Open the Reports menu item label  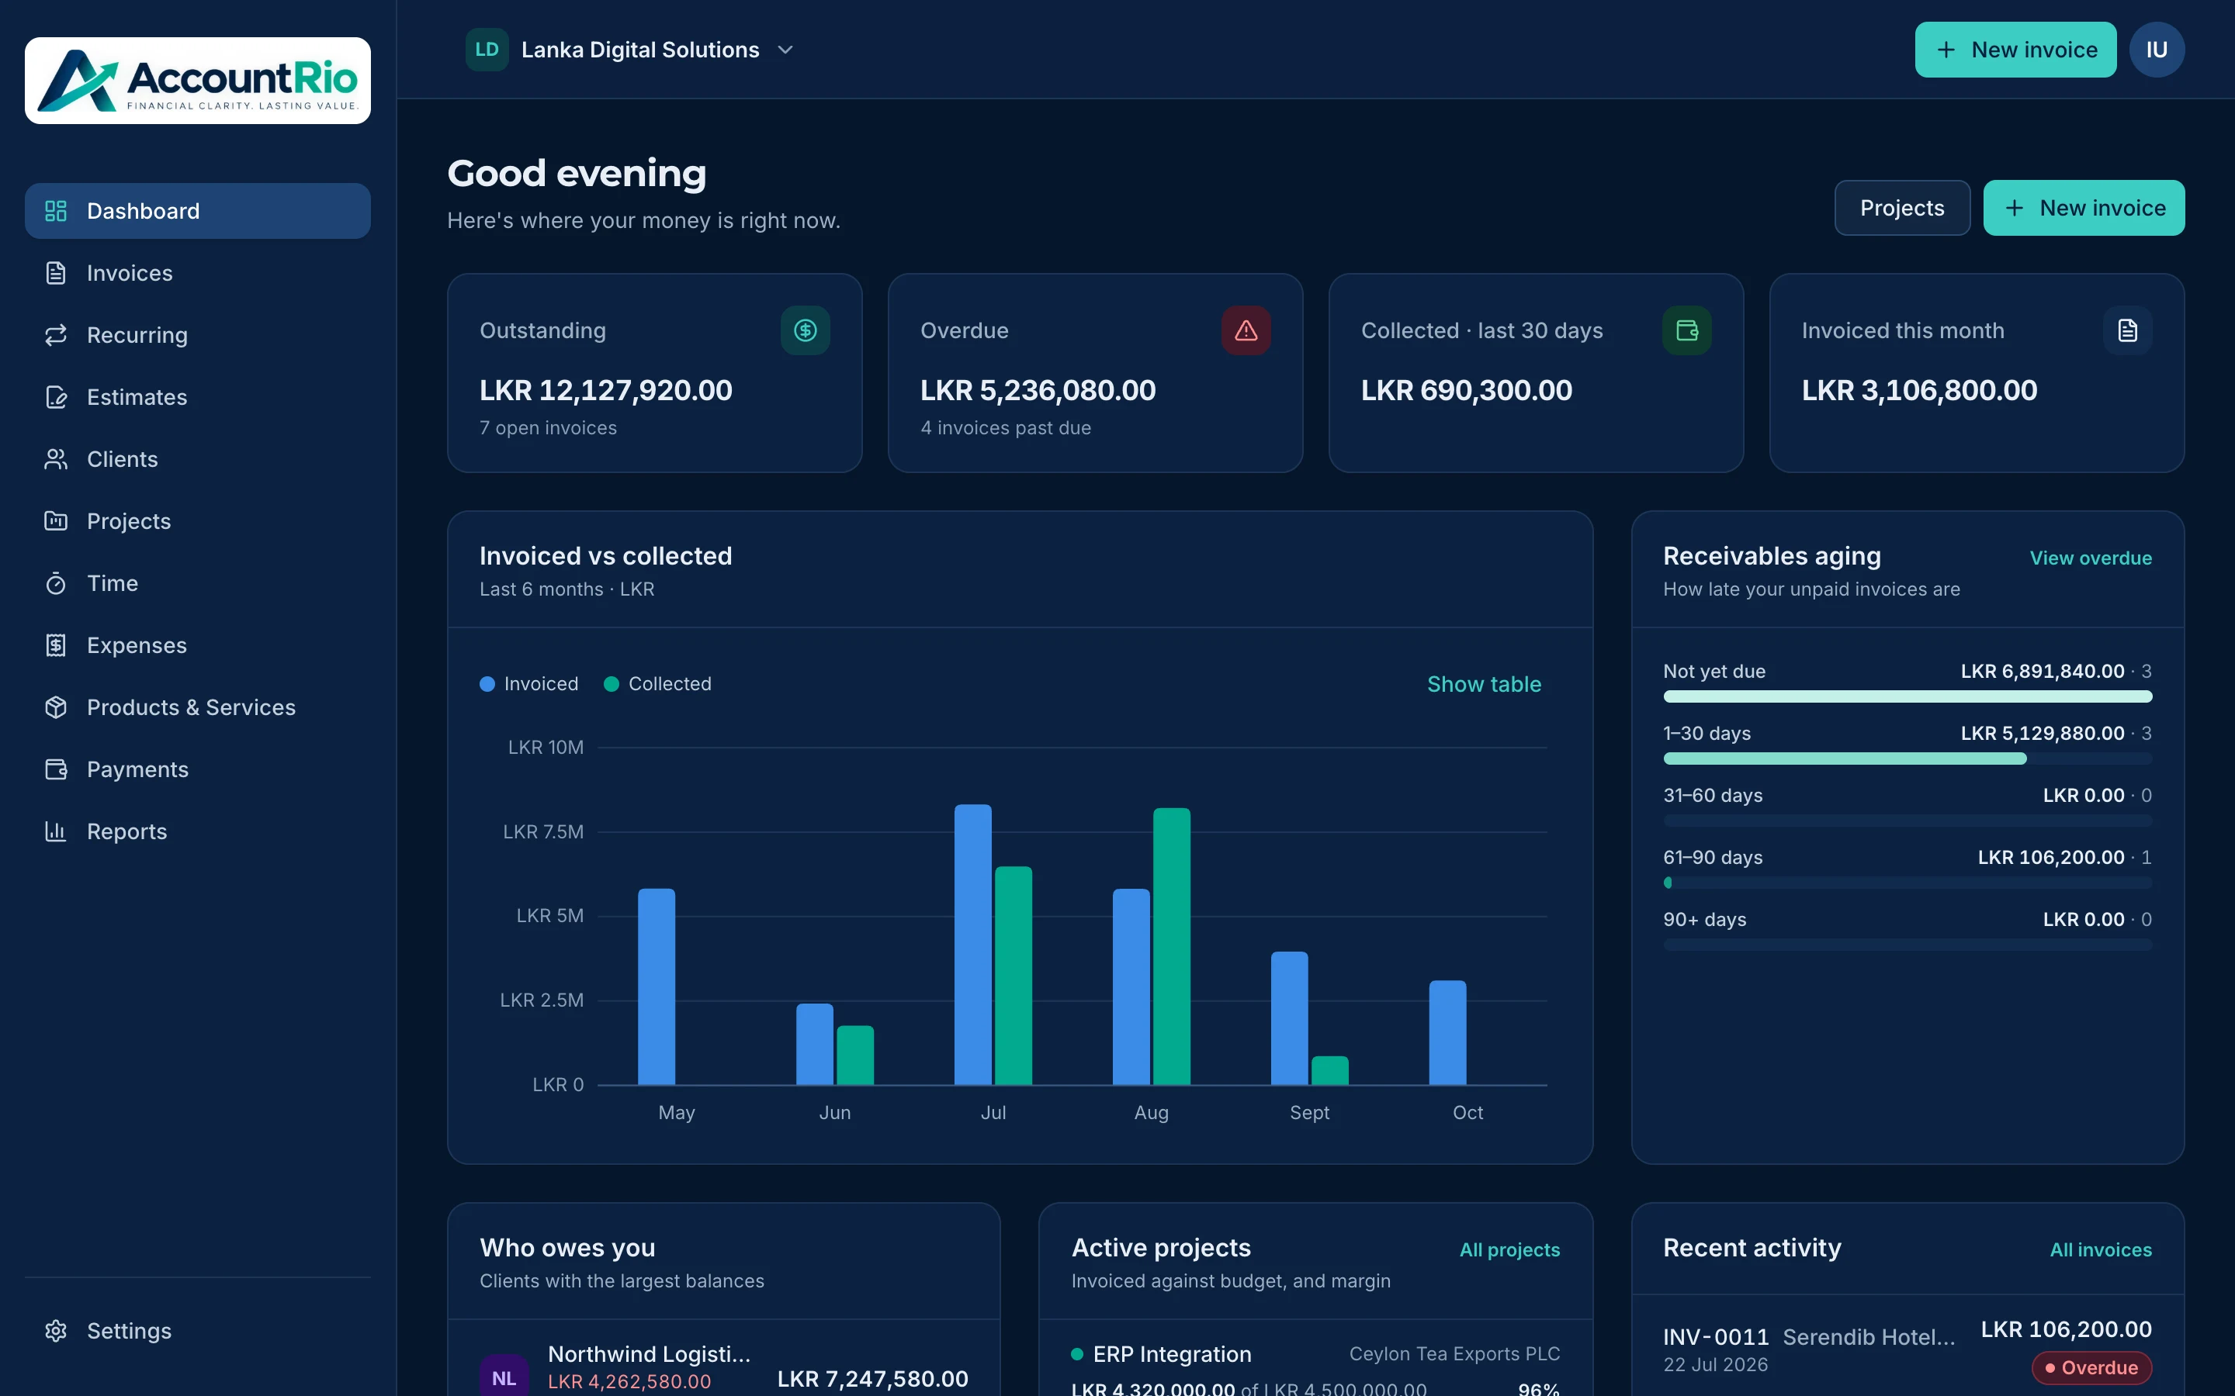126,831
